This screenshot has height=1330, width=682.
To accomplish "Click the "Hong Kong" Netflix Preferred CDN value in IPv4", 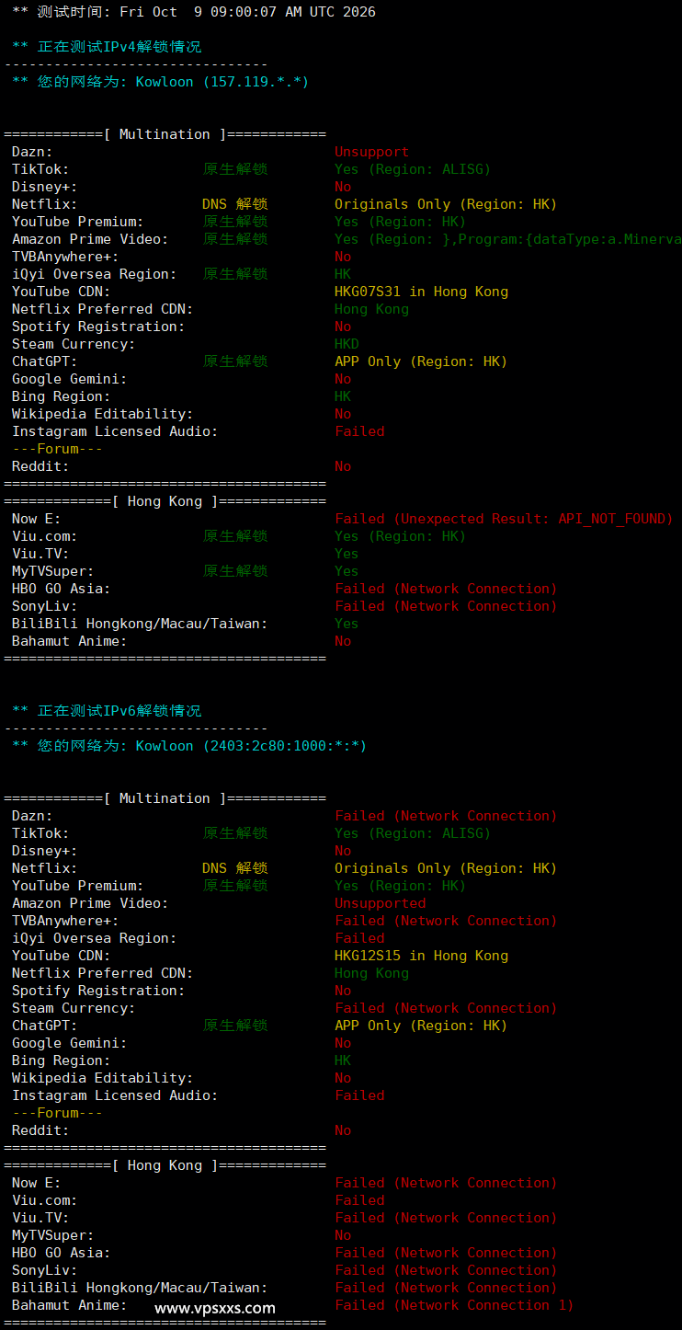I will (x=371, y=309).
